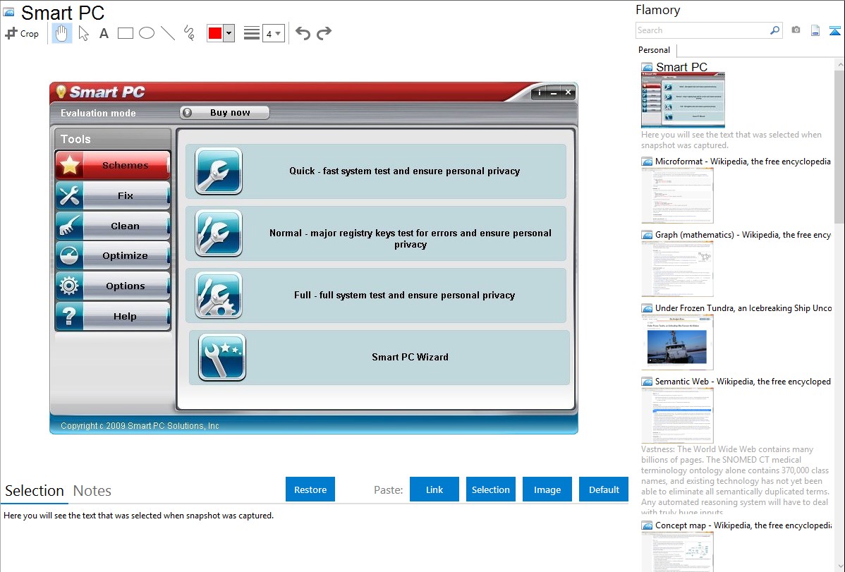Expand the line thickness dropdown

(x=273, y=33)
